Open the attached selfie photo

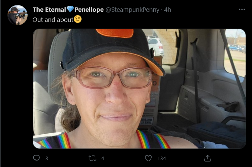click(x=139, y=89)
